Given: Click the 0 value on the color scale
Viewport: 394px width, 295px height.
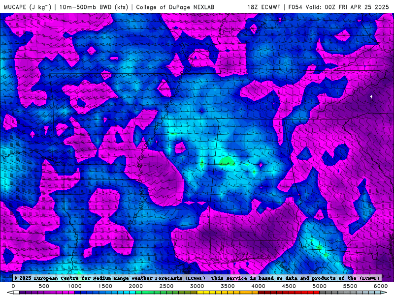Looking at the screenshot, I should coord(13,286).
